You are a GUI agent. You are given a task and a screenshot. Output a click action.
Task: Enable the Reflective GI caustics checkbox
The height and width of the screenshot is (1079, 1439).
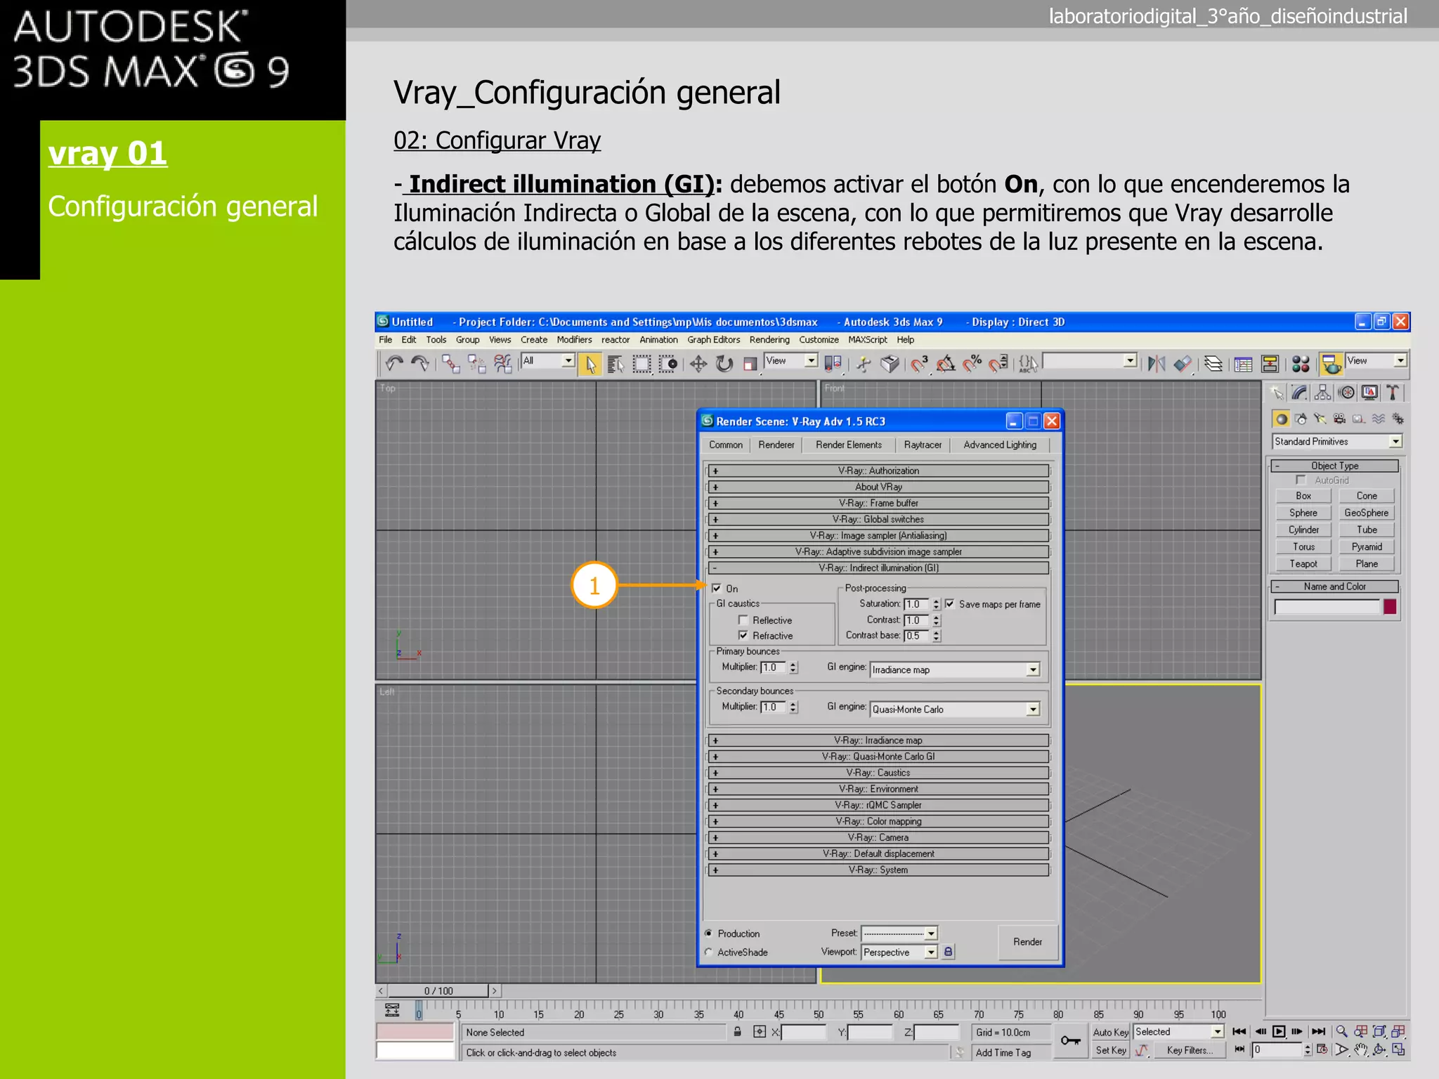[743, 620]
